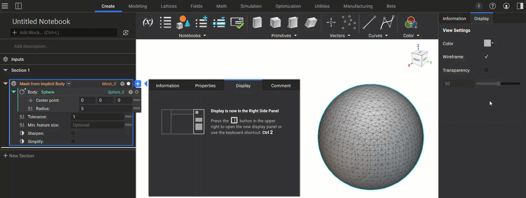Toggle the left panel layout icon
Screen dimensions: 526x198
[18, 6]
